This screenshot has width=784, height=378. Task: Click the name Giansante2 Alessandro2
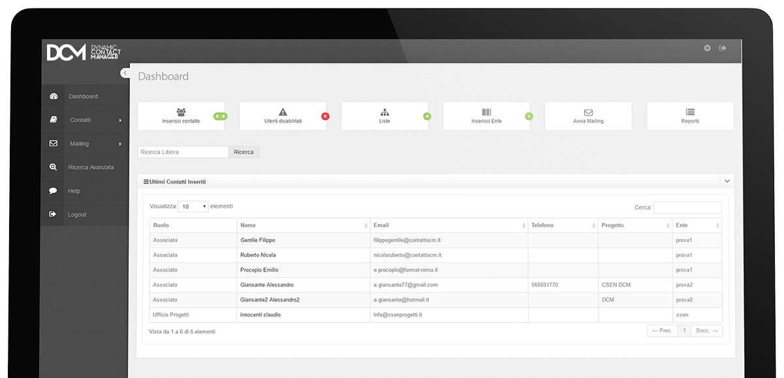pyautogui.click(x=270, y=300)
